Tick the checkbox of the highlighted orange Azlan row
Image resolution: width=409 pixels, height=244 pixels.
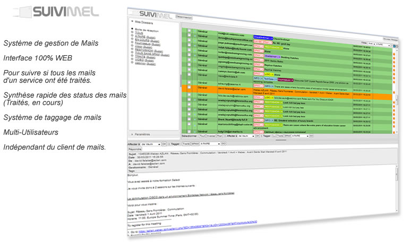(189, 87)
